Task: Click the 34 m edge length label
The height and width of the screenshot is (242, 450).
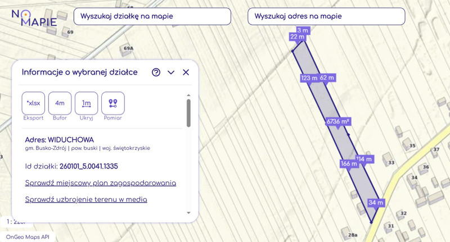Action: point(376,203)
